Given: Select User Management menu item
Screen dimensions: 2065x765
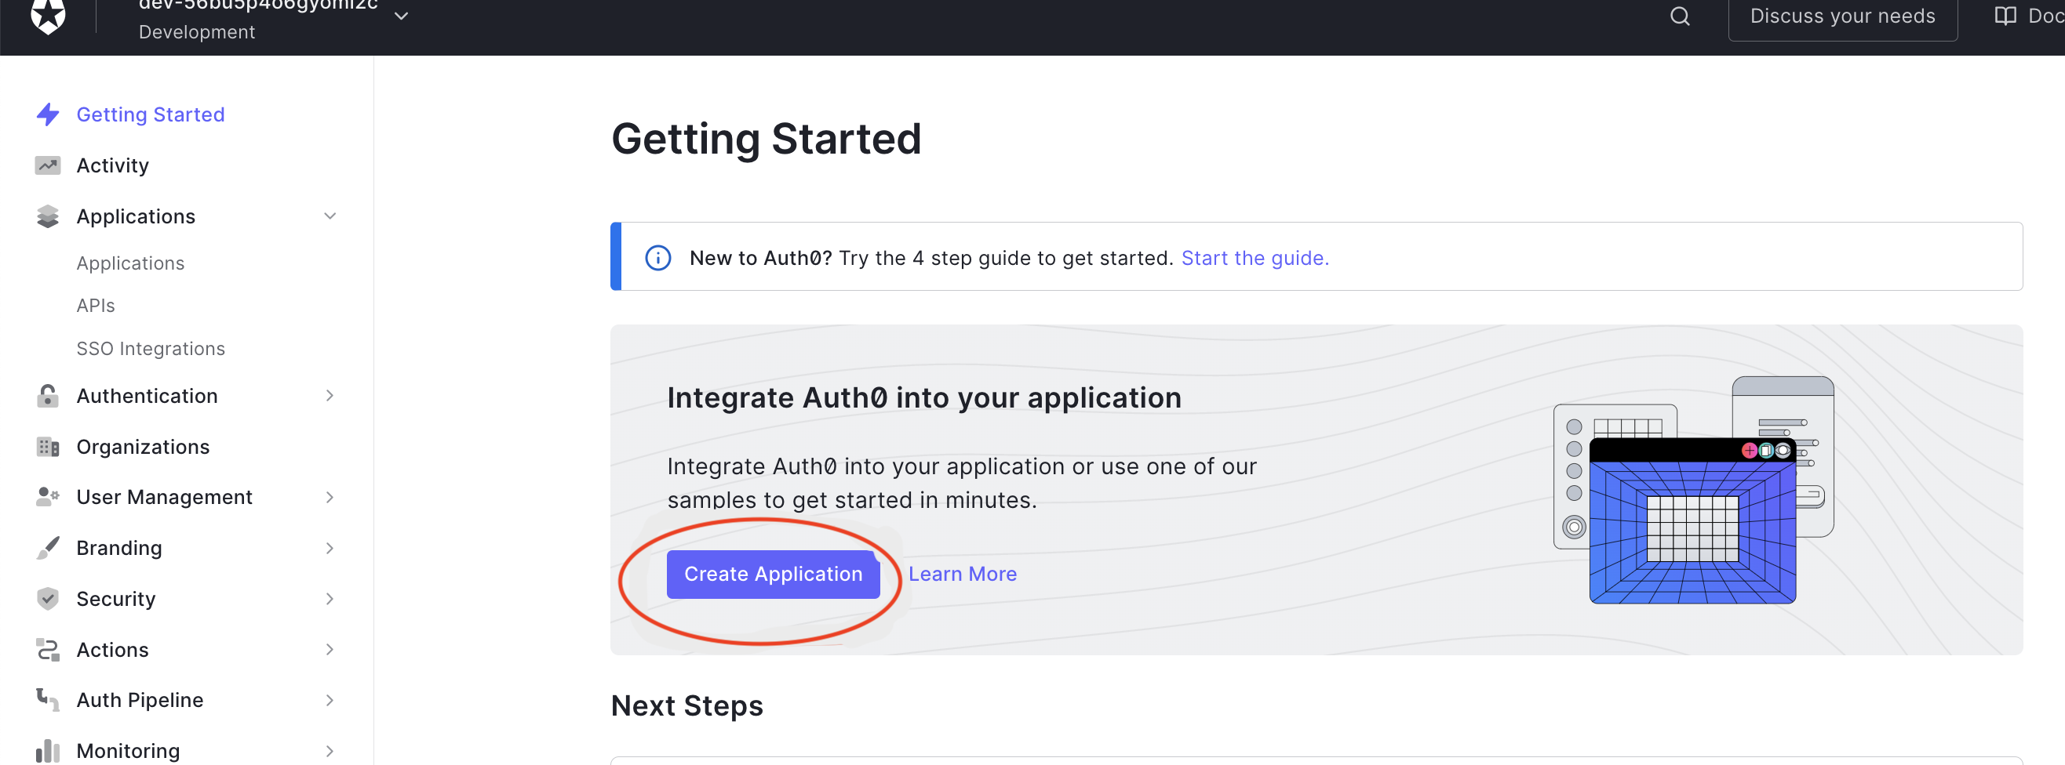Looking at the screenshot, I should click(164, 497).
